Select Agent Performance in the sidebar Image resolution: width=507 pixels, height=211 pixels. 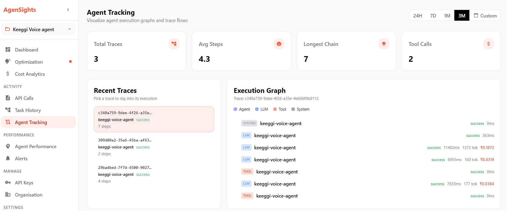coord(38,146)
